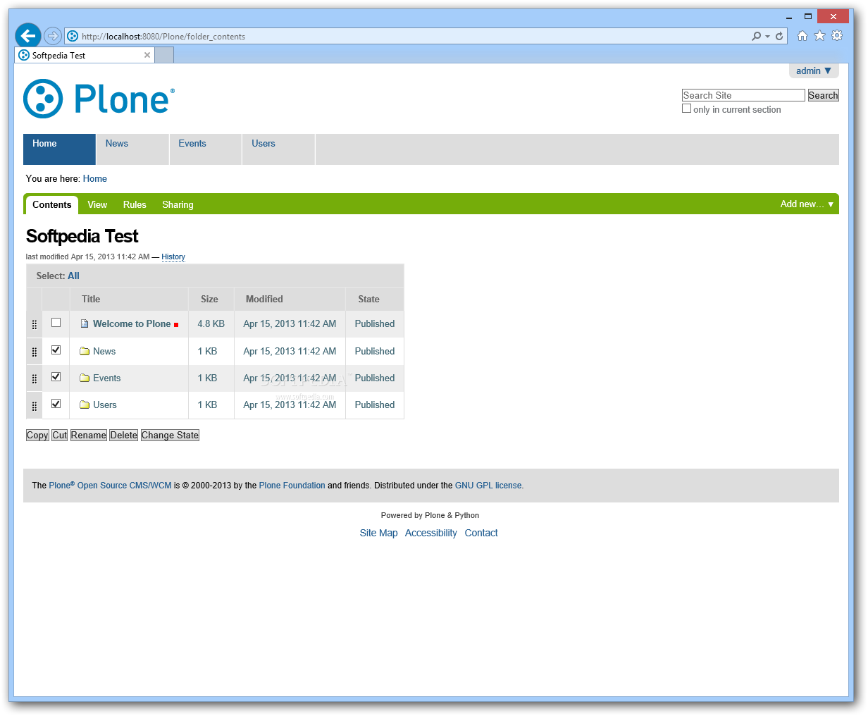Click the page icon beside Welcome to Plone
Screen dimensions: 868x716
(85, 324)
